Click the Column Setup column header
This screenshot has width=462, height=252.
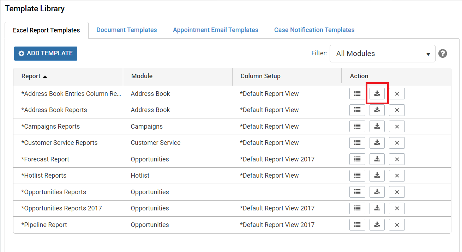260,76
